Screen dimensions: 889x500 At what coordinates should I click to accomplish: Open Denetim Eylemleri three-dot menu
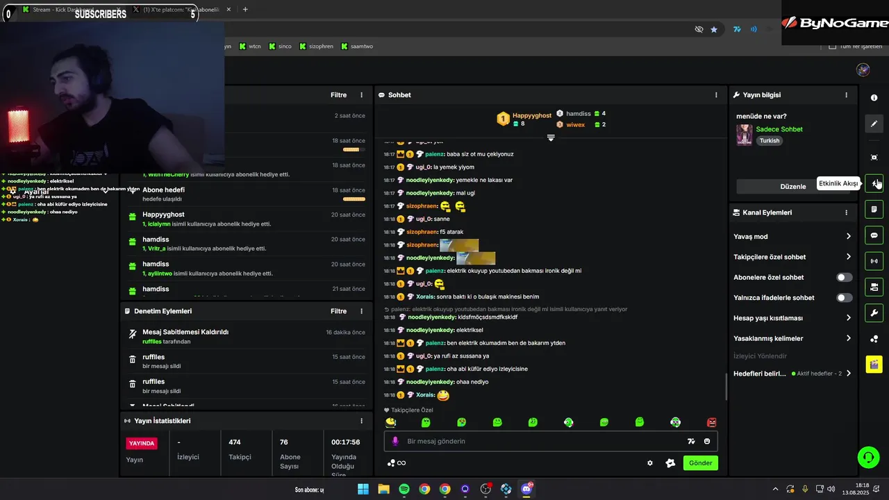361,311
